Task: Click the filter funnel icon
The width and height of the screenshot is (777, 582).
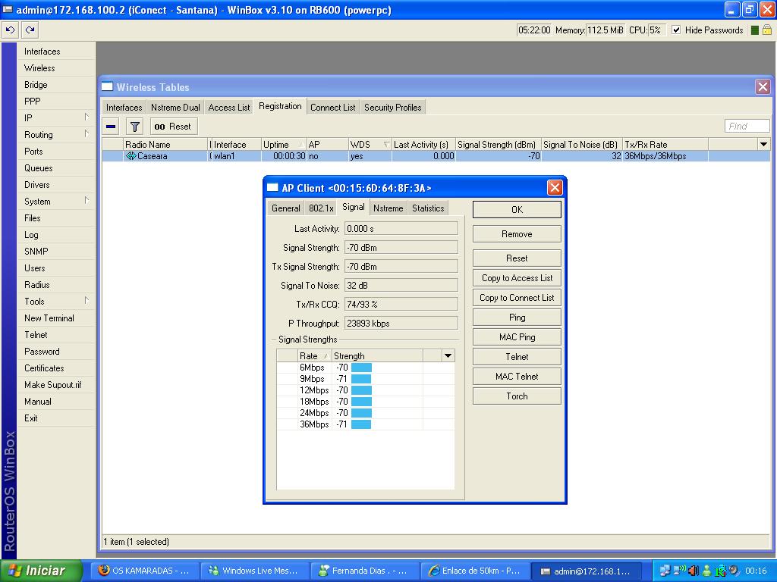Action: 134,127
